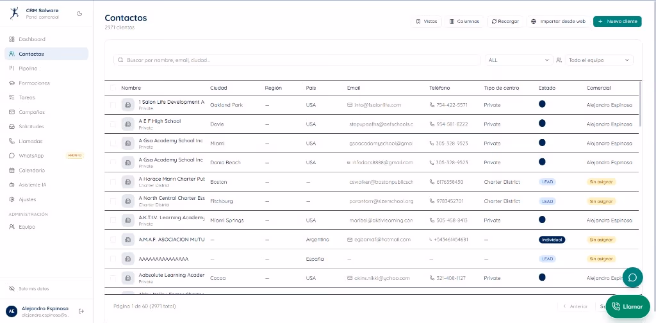Click Oakland Park city cell
Viewport: 656px width, 323px height.
pos(226,105)
